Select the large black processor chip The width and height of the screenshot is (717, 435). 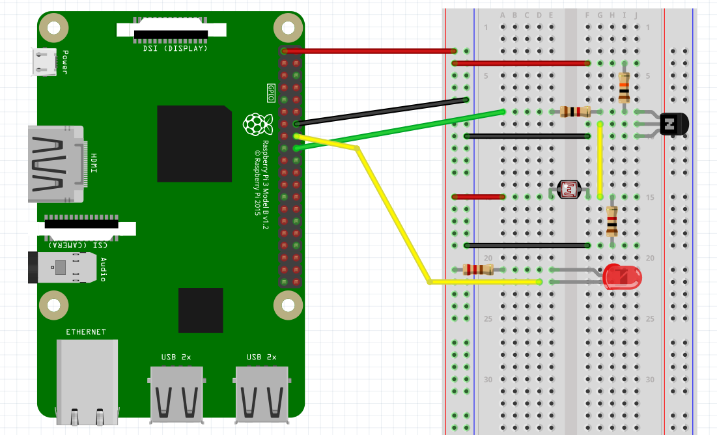[x=194, y=144]
